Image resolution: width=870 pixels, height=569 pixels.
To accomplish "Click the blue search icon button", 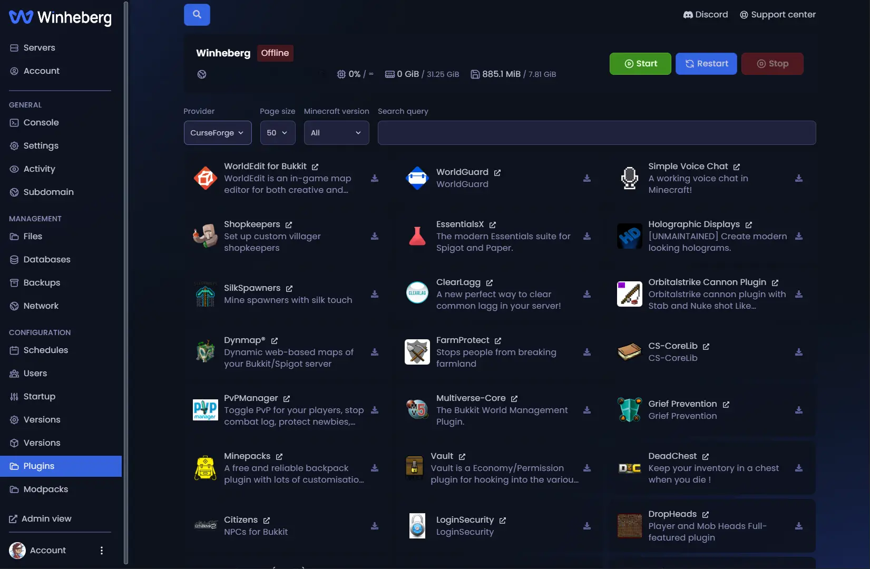I will tap(197, 15).
